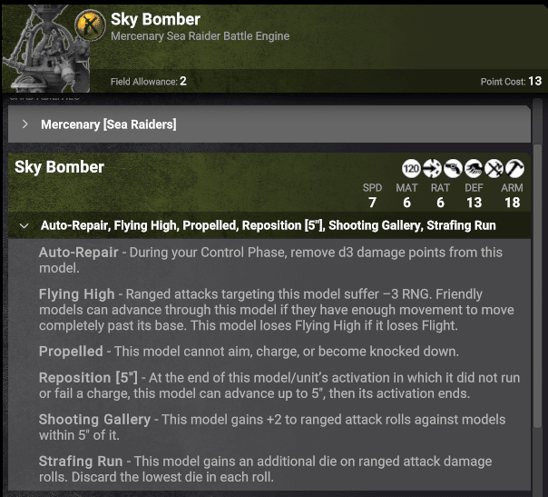548x497 pixels.
Task: Collapse the Auto-Repair abilities list chevron
Action: point(24,225)
